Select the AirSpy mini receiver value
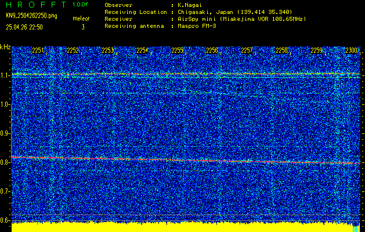365x232 pixels. point(242,19)
